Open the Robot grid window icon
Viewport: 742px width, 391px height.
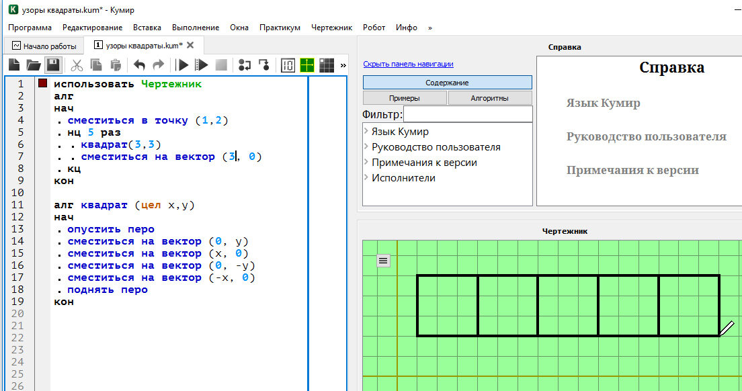pos(327,64)
